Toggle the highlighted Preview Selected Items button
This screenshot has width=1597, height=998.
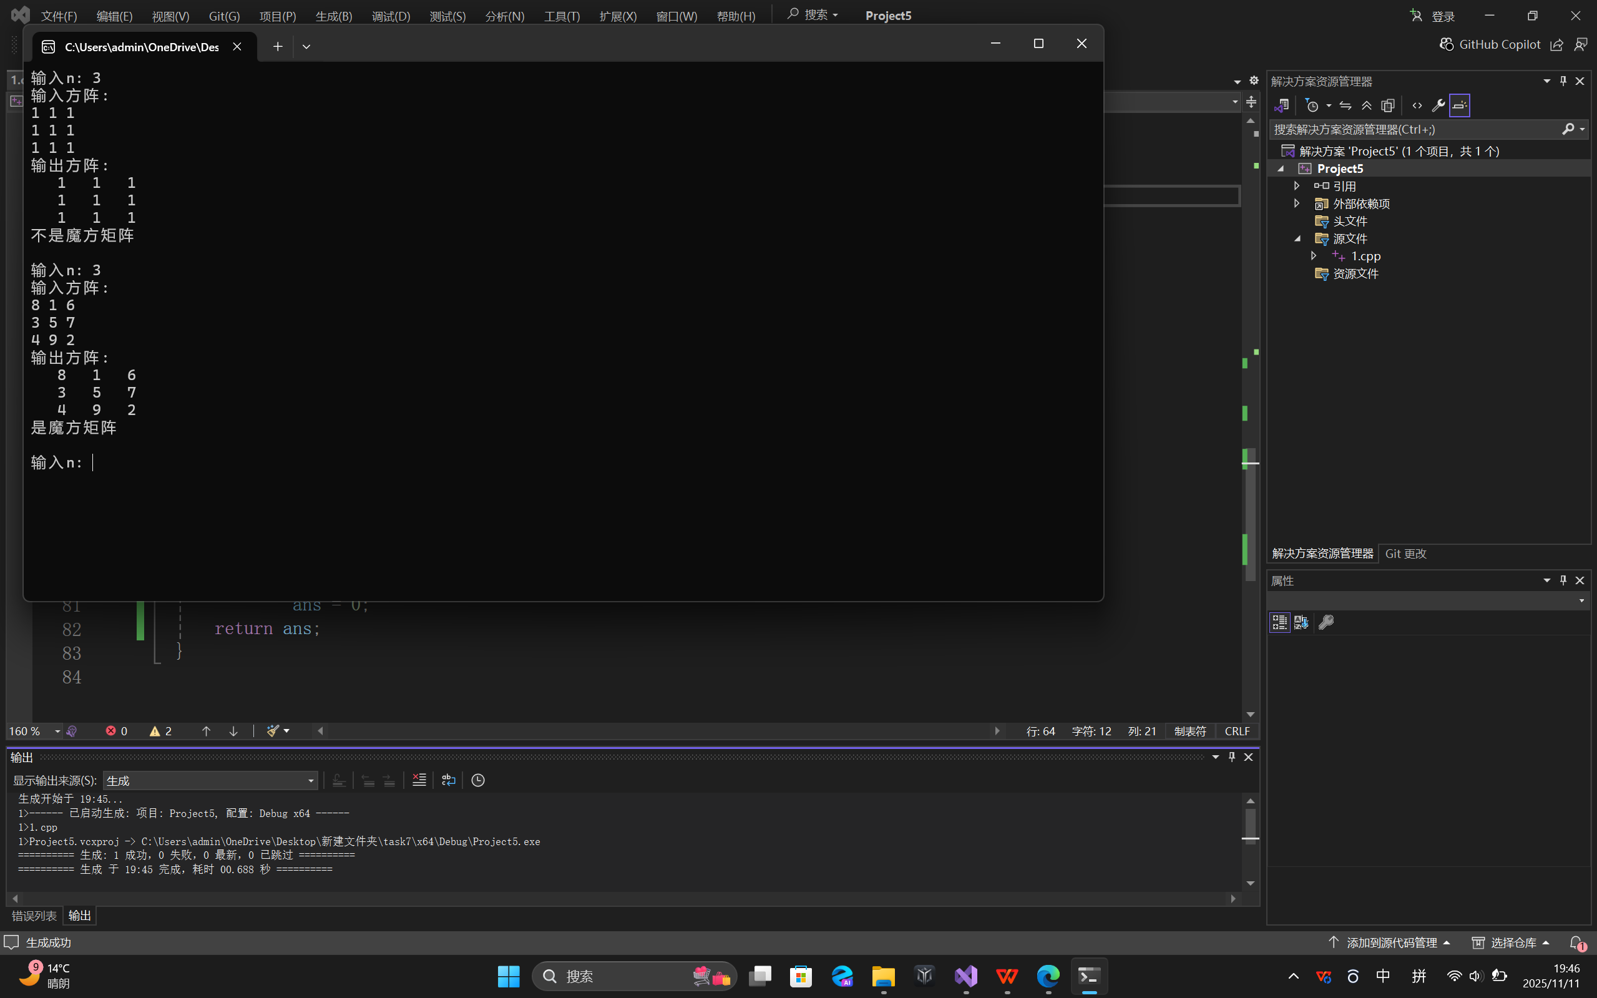pyautogui.click(x=1459, y=105)
